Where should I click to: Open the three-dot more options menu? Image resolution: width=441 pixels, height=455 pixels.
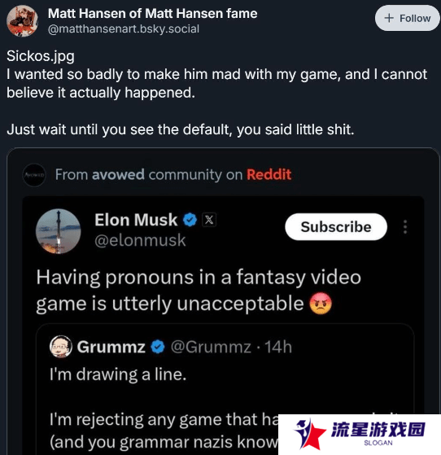pyautogui.click(x=405, y=226)
